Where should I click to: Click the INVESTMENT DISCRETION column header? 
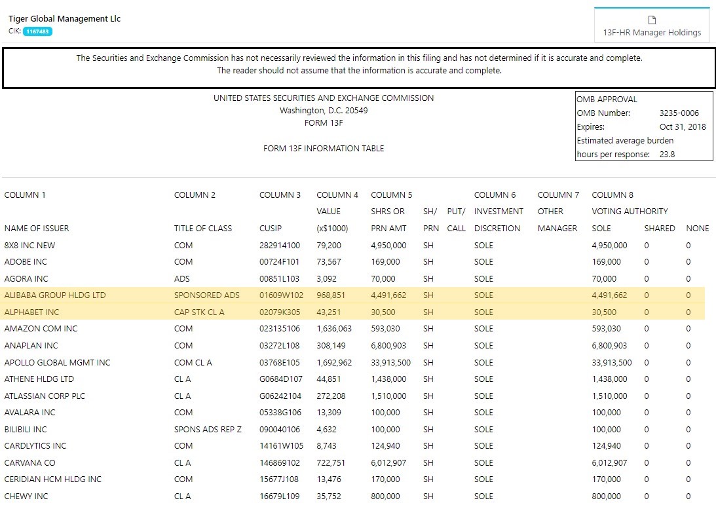point(499,212)
